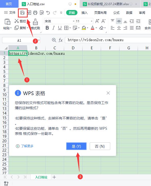
Task: Toggle Bold formatting
Action: 47,28
